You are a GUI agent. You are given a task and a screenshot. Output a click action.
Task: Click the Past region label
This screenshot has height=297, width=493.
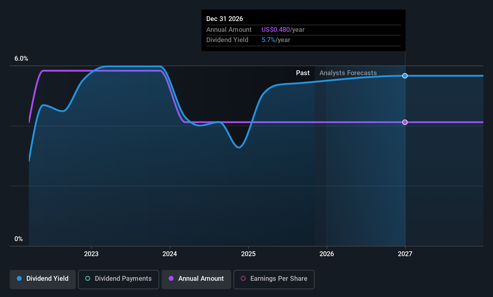[303, 73]
